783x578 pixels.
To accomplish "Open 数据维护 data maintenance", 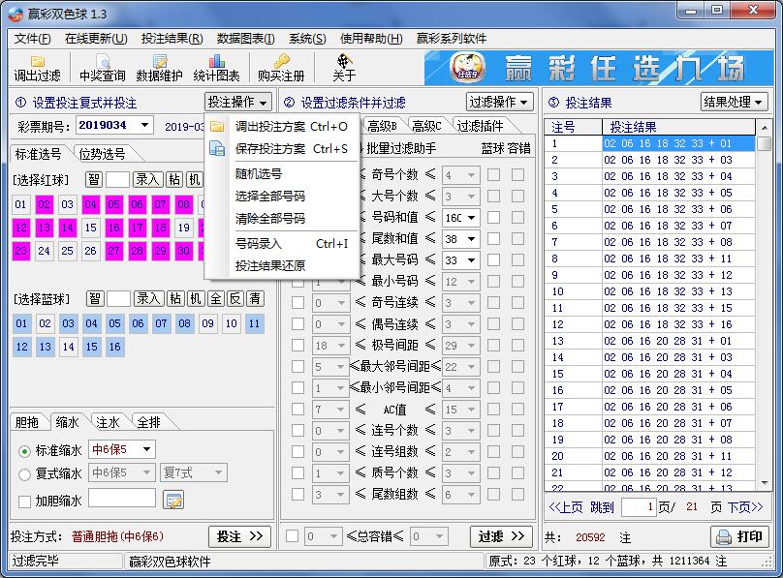I will click(x=158, y=68).
